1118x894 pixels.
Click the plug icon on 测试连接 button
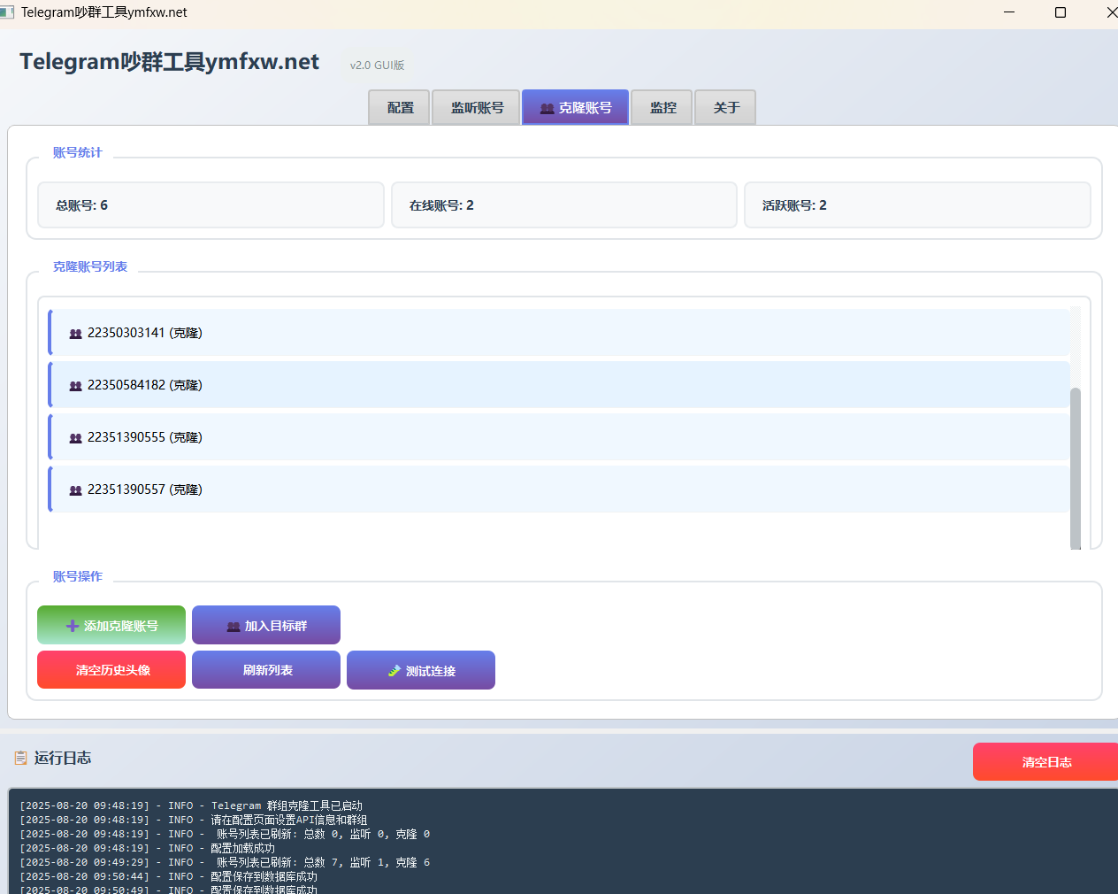coord(394,671)
